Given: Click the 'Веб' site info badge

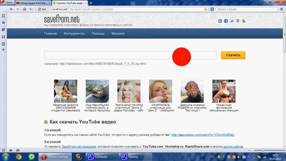Looking at the screenshot, I should tap(42, 9).
